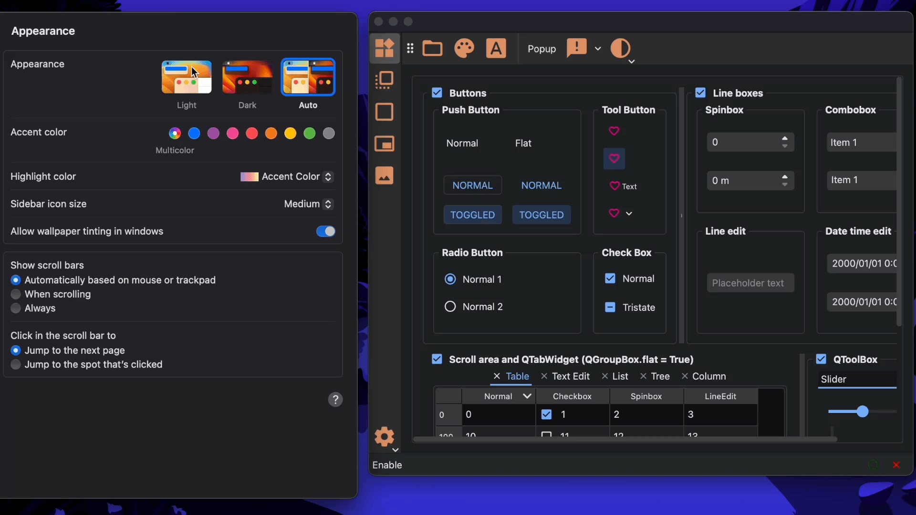This screenshot has height=515, width=916.
Task: Enable the Buttons section checkbox
Action: click(437, 93)
